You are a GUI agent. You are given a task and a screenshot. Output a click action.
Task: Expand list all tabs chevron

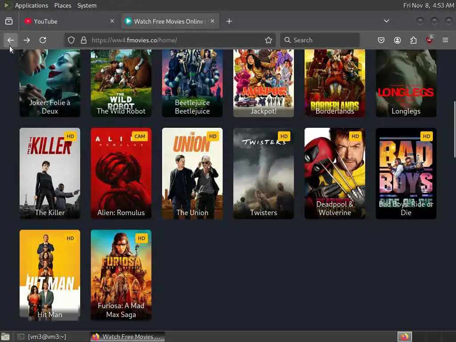pos(387,21)
